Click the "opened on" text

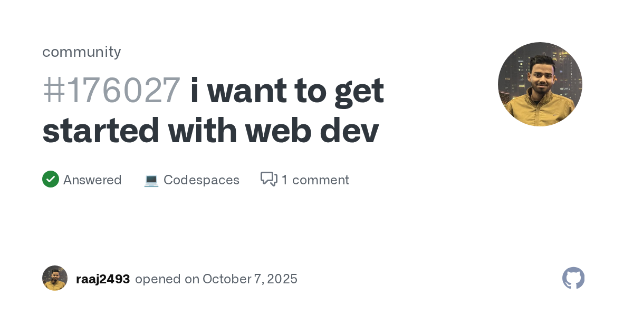pyautogui.click(x=160, y=279)
